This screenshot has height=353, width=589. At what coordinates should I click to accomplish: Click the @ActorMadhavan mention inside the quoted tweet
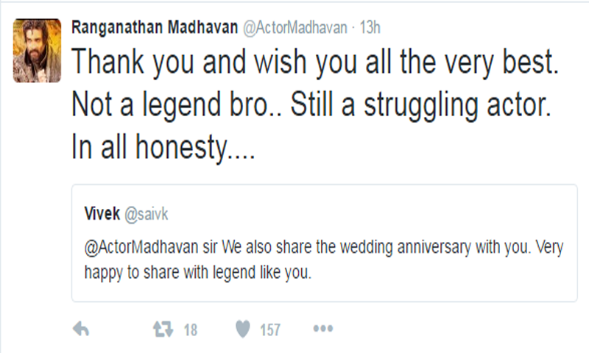pos(137,248)
